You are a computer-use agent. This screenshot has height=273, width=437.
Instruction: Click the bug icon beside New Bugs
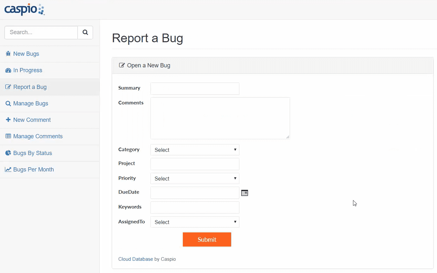coord(8,54)
